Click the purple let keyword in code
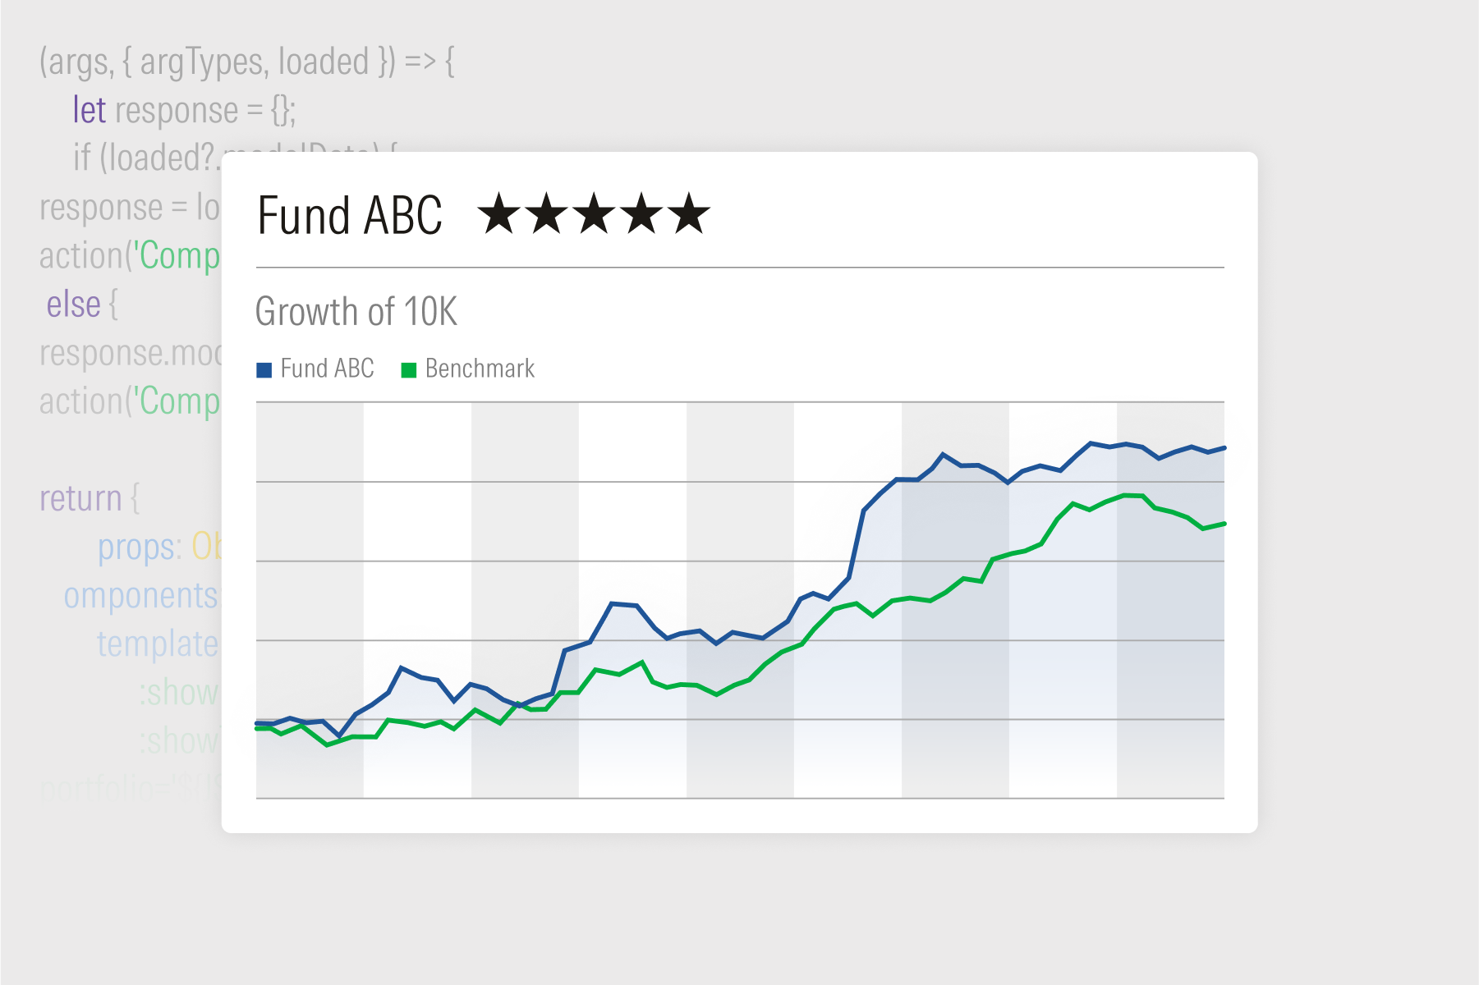The image size is (1479, 985). (90, 110)
